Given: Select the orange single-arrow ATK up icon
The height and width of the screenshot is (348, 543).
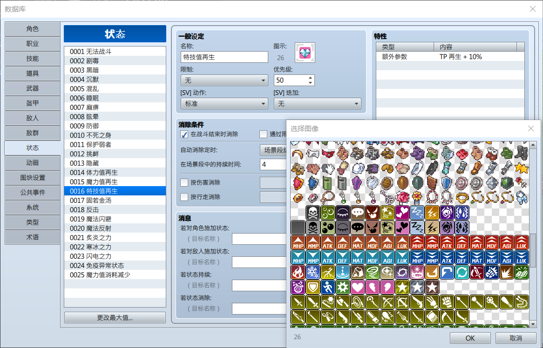Looking at the screenshot, I should (327, 242).
